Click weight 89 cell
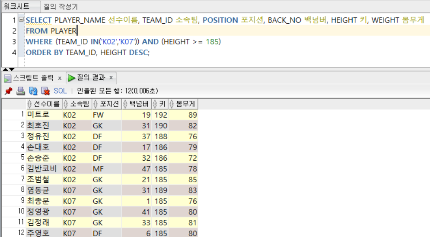430x237 pixels. point(183,115)
